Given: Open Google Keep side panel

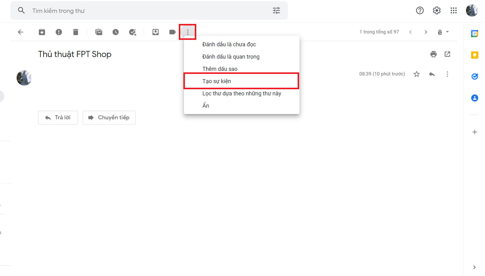Looking at the screenshot, I should coord(475,55).
